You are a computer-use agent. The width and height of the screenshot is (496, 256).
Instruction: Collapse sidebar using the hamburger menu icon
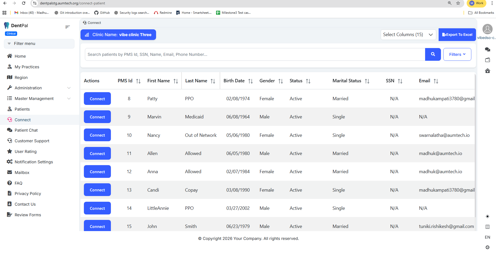pos(68,27)
